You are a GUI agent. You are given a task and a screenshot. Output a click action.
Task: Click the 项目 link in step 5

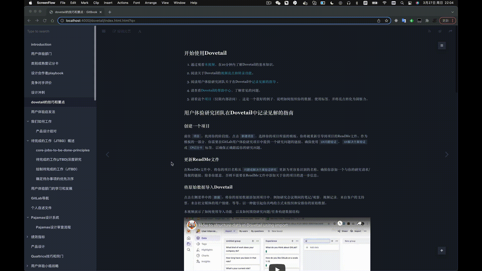tap(208, 99)
